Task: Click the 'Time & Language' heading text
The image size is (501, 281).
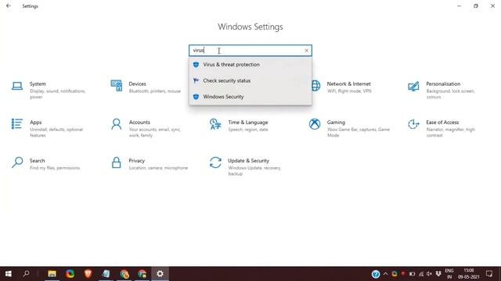Action: click(248, 122)
